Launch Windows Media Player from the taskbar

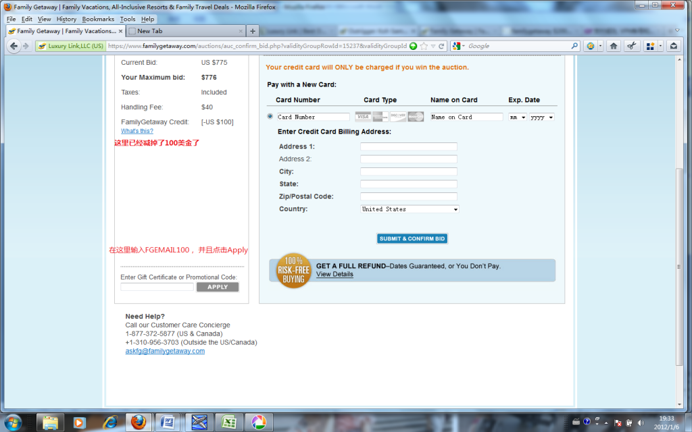[79, 423]
